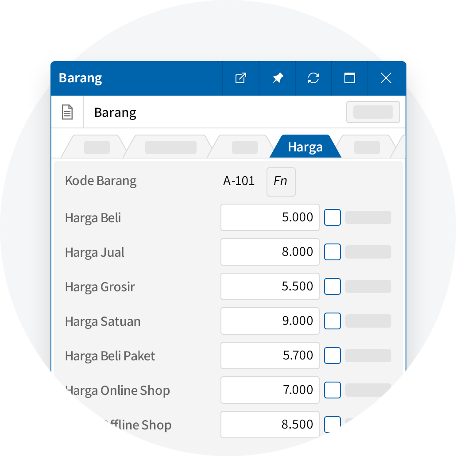The image size is (456, 456).
Task: Maximize the Barang window
Action: [x=350, y=78]
